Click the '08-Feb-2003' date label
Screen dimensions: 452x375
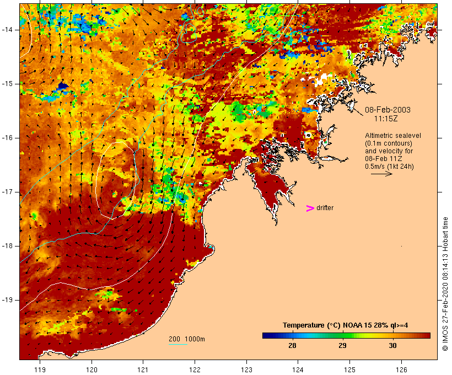388,110
